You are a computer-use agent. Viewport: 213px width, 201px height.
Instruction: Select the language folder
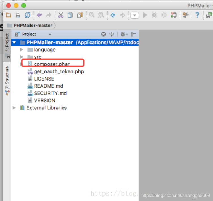45,50
